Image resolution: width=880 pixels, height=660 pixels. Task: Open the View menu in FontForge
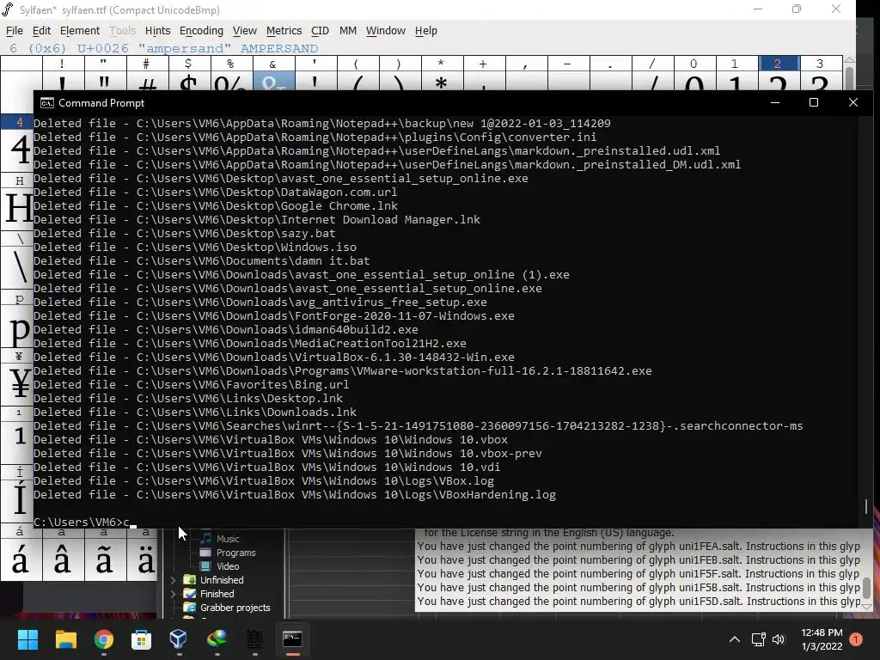coord(245,31)
